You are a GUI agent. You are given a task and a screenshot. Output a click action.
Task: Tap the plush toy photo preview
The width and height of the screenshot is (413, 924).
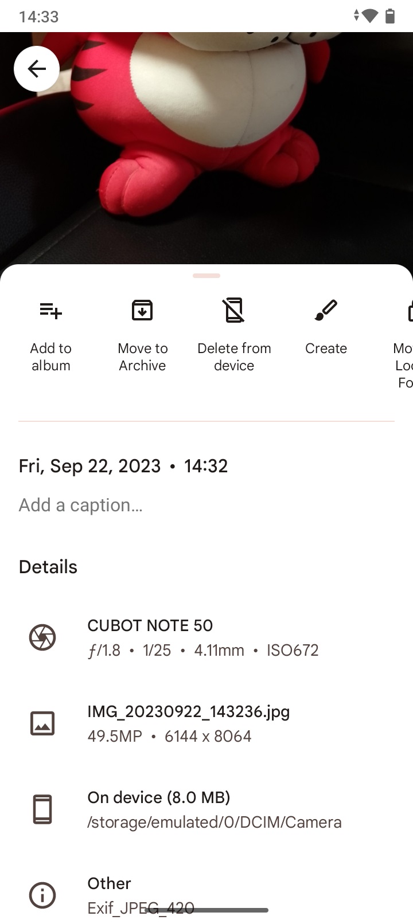(x=206, y=149)
